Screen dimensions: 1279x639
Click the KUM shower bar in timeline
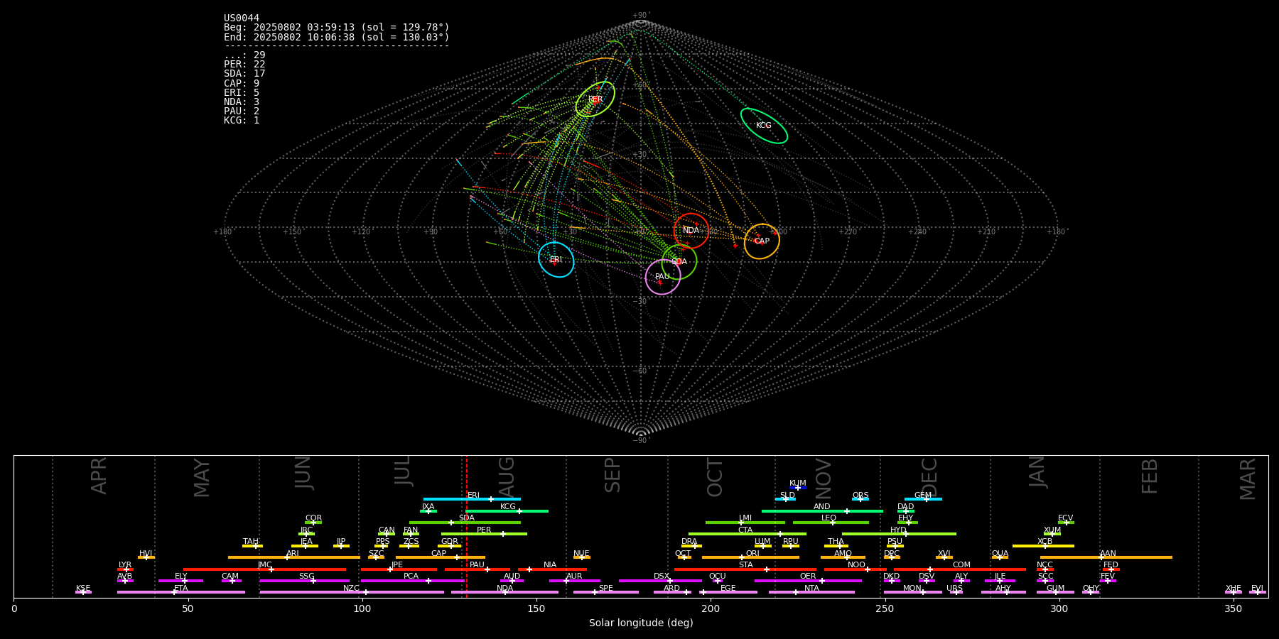coord(798,488)
